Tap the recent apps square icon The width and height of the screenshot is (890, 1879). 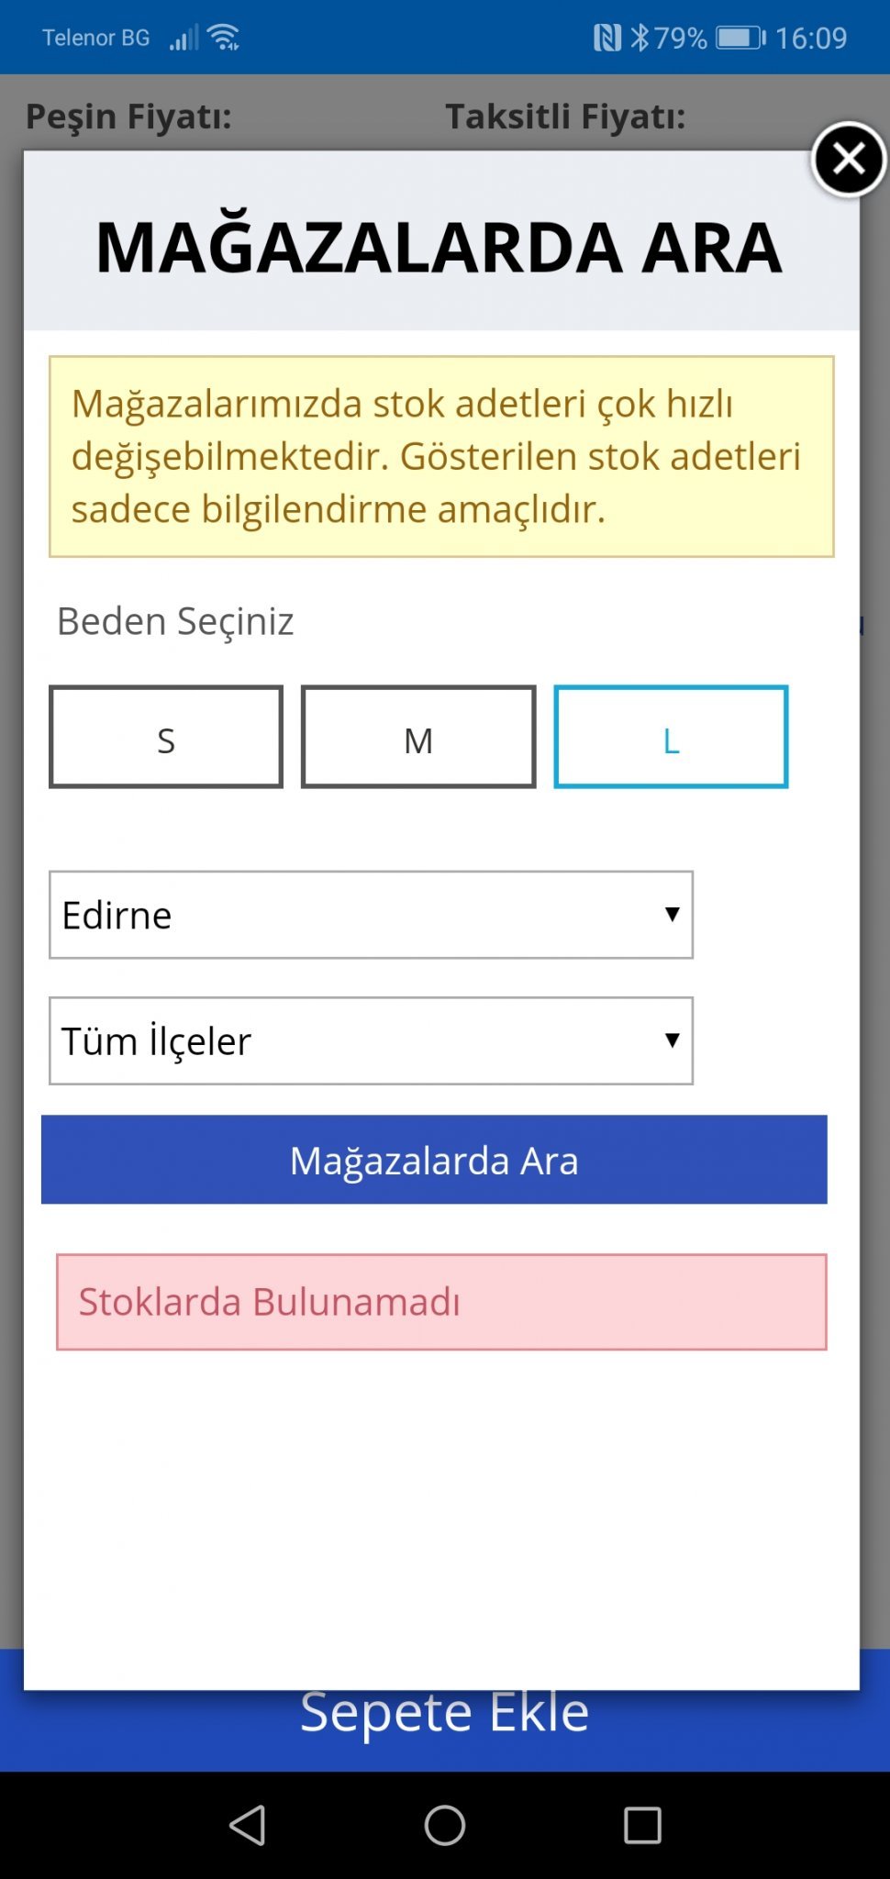point(642,1825)
